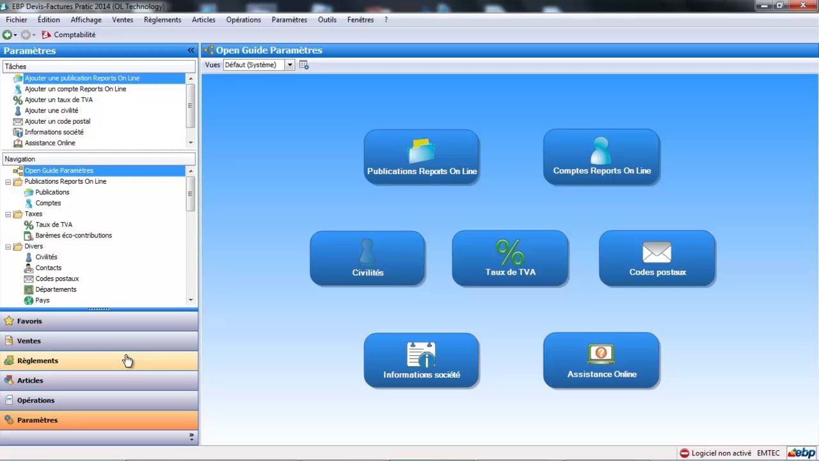Switch to the Articles navigation section
819x461 pixels.
(30, 380)
